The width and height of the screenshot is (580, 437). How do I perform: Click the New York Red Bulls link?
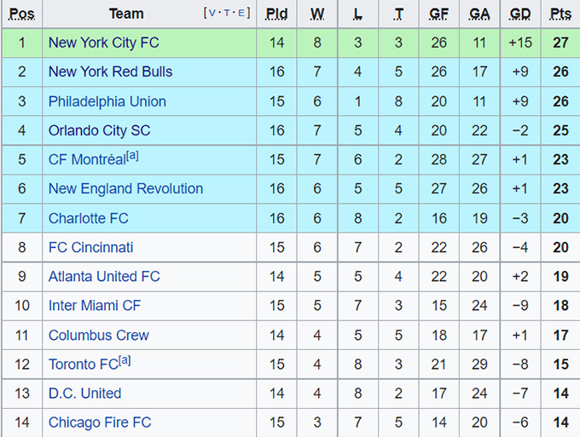click(x=110, y=72)
